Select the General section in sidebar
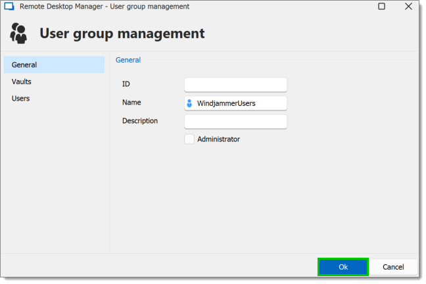Viewport: 426px width, 284px height. pos(54,64)
